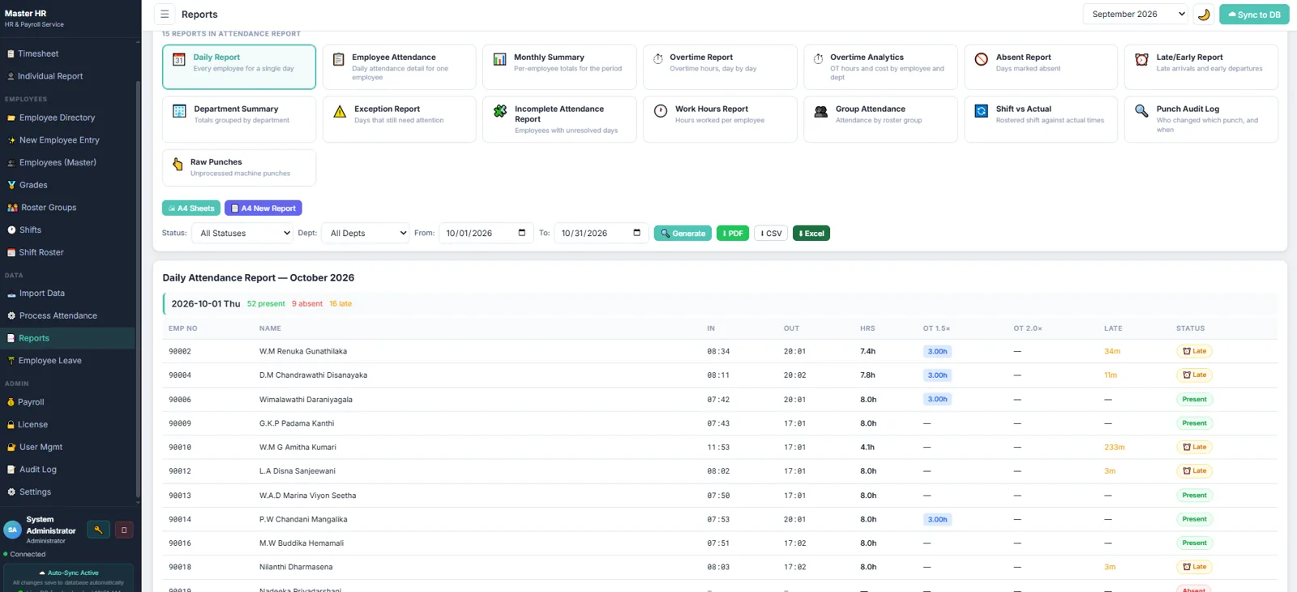This screenshot has height=592, width=1297.
Task: Export the report as CSV
Action: (x=771, y=233)
